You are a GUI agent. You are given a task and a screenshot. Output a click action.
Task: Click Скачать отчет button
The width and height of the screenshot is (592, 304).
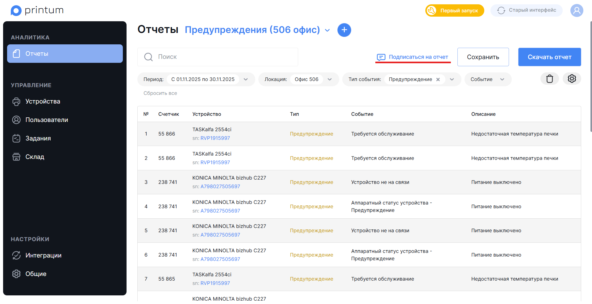click(549, 57)
